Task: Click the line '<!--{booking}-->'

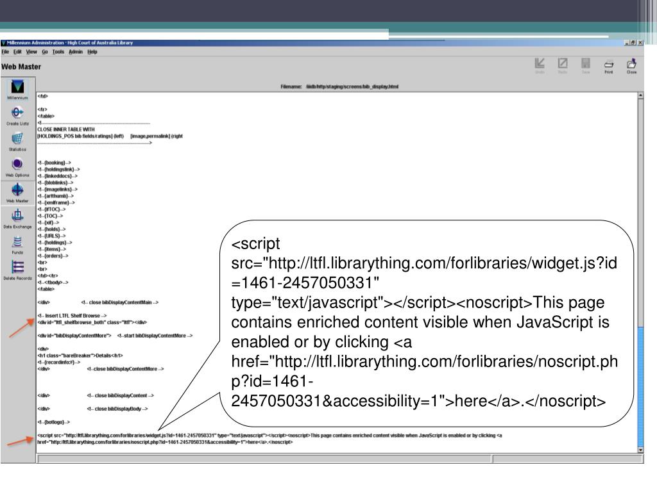Action: coord(54,163)
